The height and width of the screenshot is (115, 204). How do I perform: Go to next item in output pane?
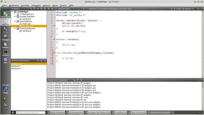pos(81,80)
